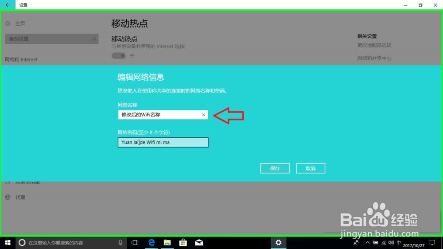
Task: Click the network password input field
Action: [163, 142]
